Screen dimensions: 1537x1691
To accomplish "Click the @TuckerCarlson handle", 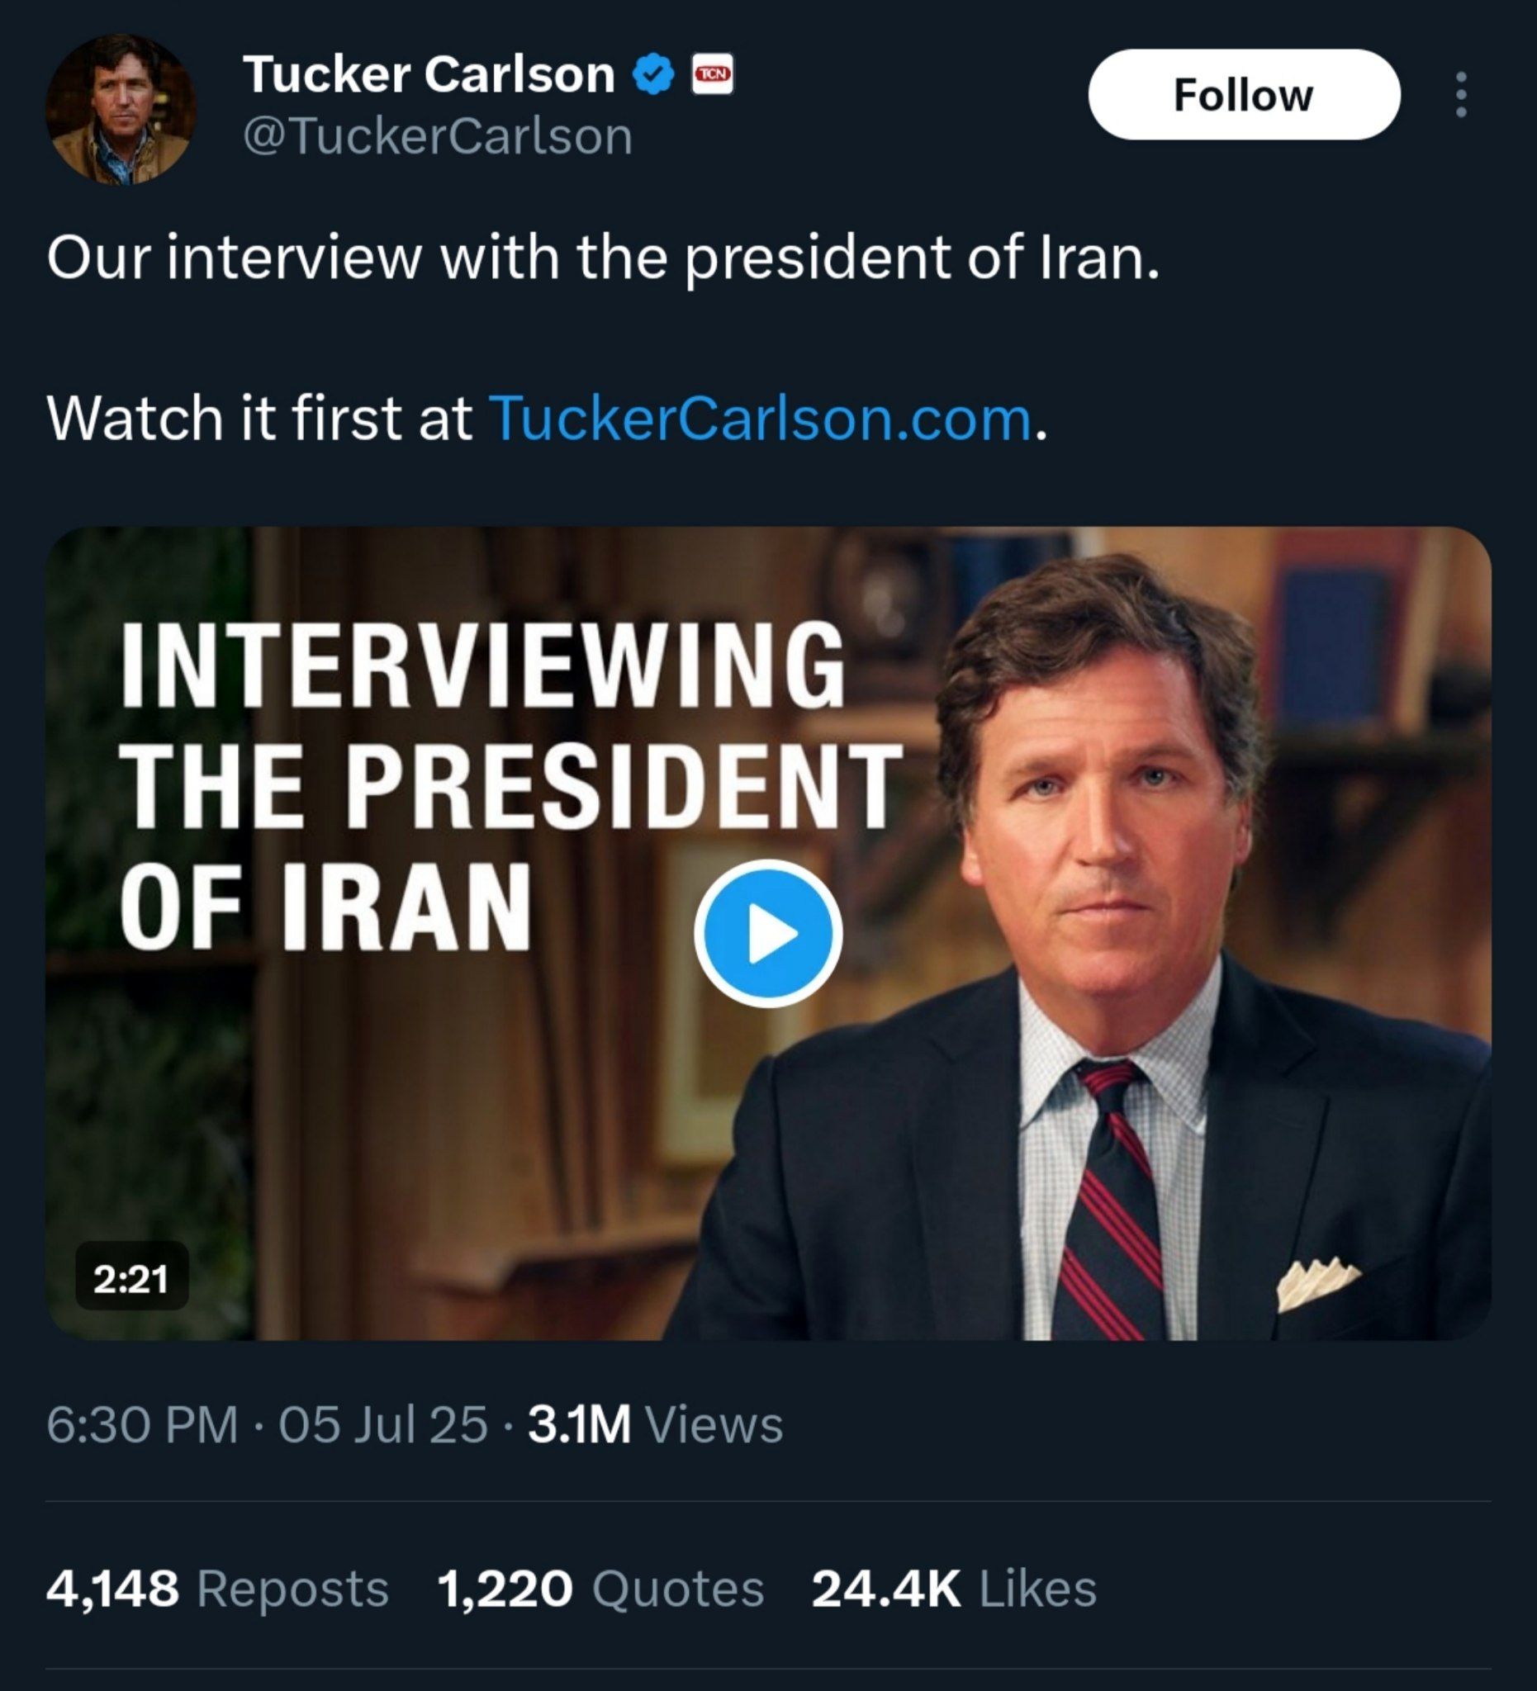I will coord(437,136).
